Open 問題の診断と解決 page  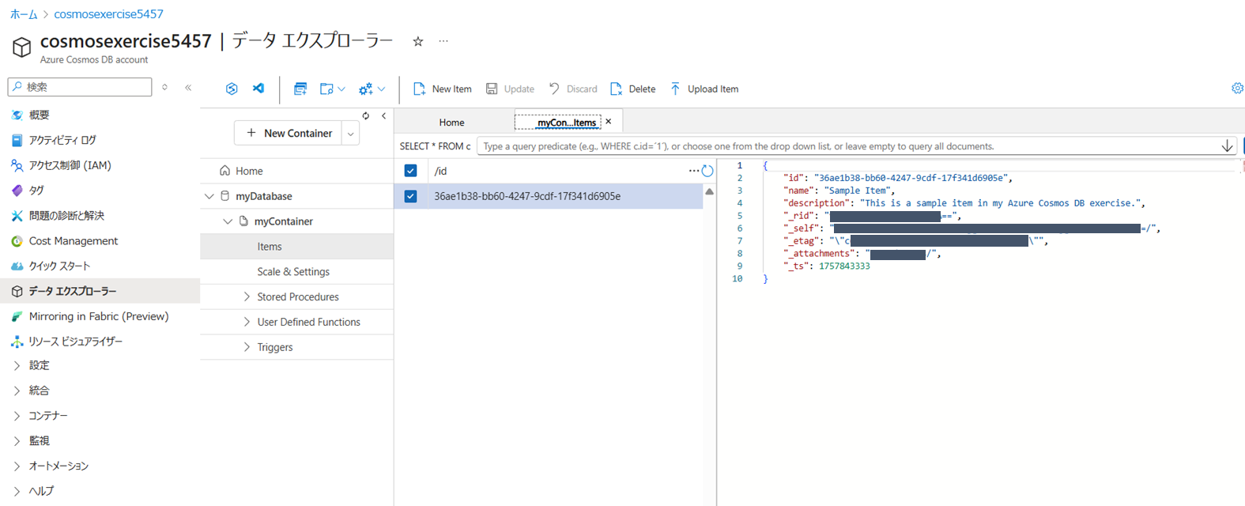click(x=66, y=216)
